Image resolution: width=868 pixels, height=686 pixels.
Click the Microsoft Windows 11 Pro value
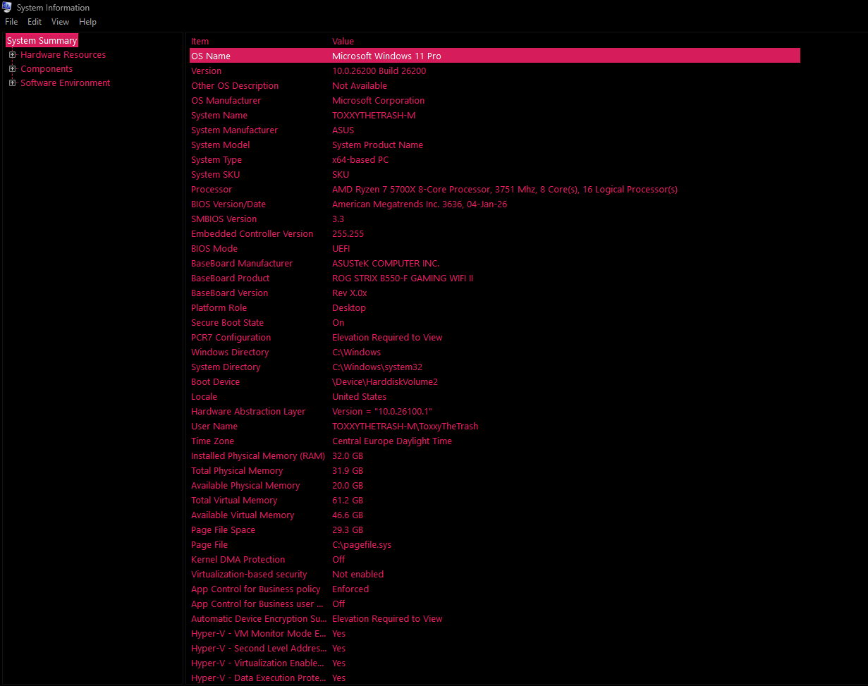point(386,56)
